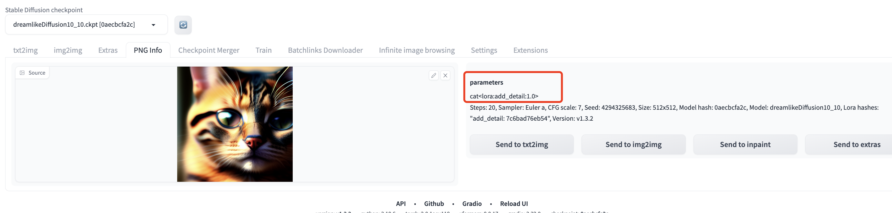This screenshot has width=892, height=213.
Task: Remove the source cat image
Action: pyautogui.click(x=445, y=75)
